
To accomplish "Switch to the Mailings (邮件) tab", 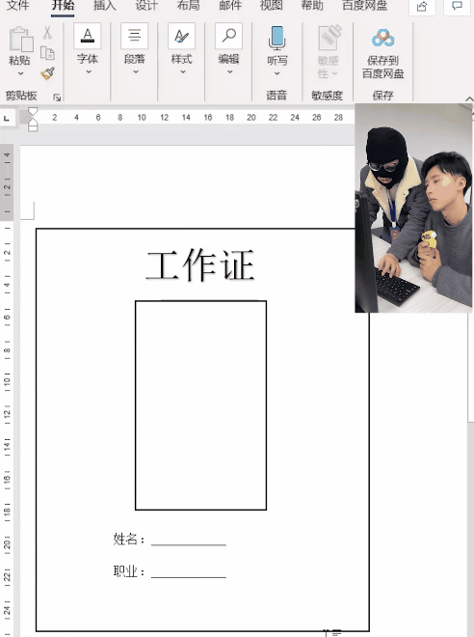I will point(230,6).
